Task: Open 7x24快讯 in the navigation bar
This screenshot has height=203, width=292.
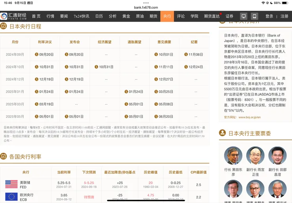Action: [x=81, y=16]
